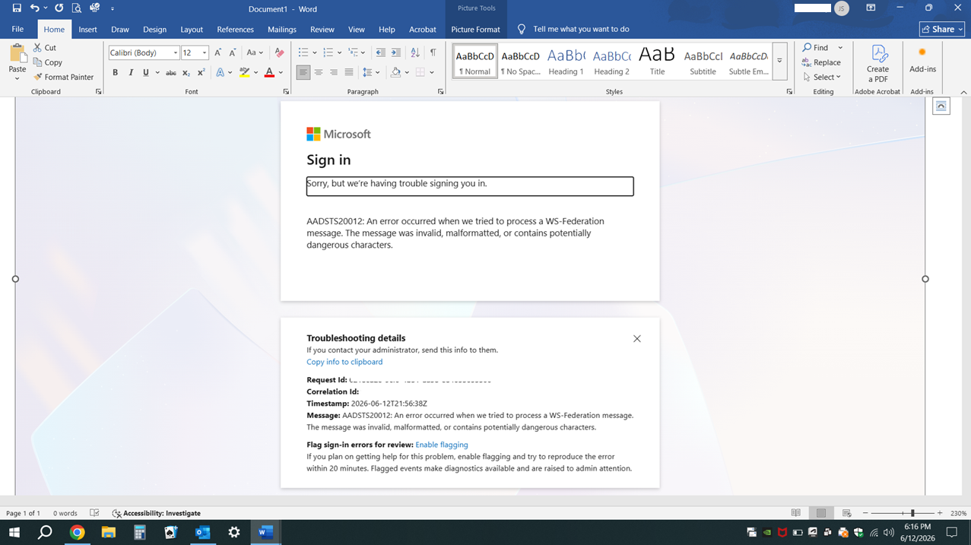Increase the font size
Viewport: 971px width, 545px height.
(218, 52)
